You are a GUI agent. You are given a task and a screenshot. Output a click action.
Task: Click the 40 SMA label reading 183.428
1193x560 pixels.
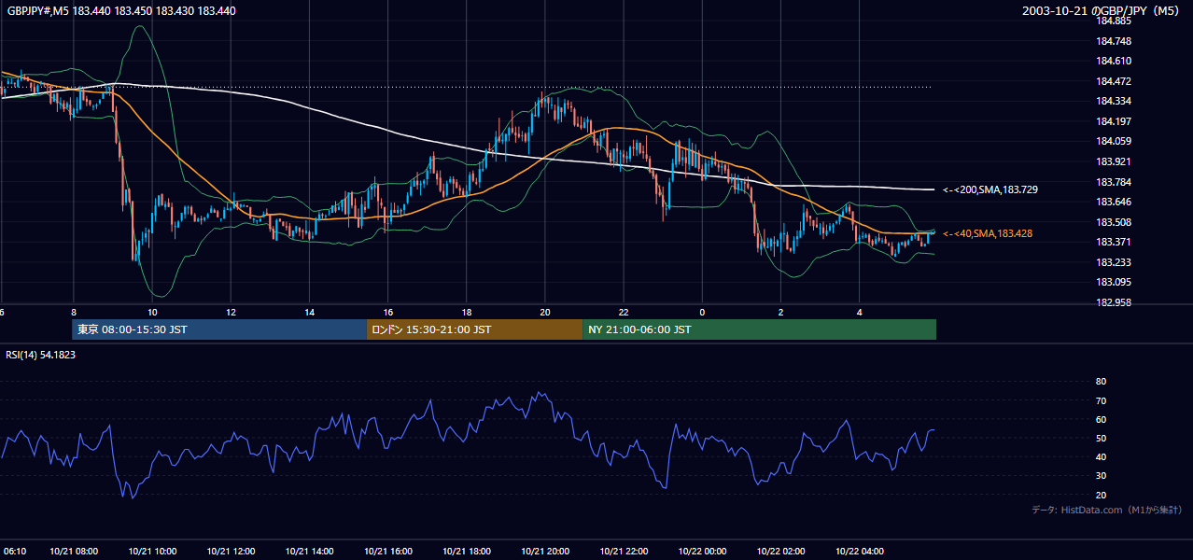(x=988, y=233)
